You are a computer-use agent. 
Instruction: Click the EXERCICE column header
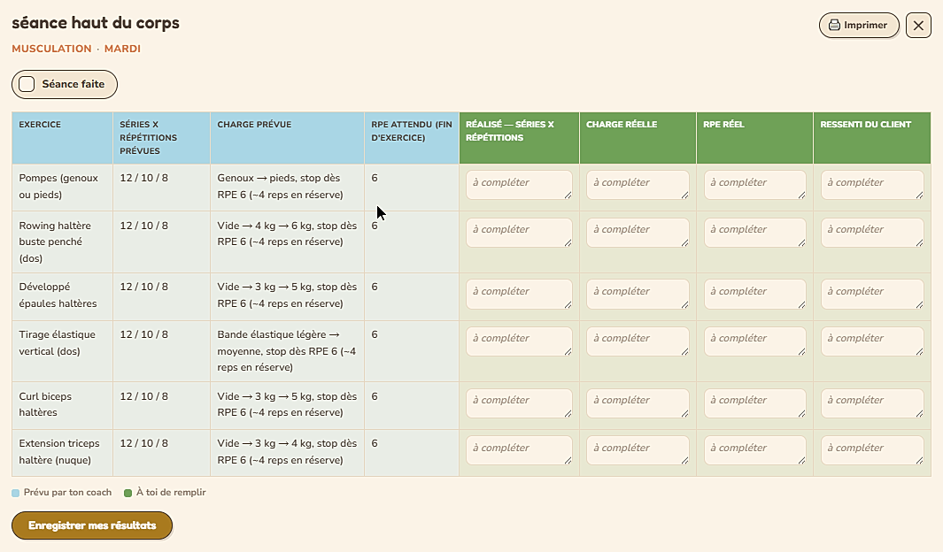63,137
